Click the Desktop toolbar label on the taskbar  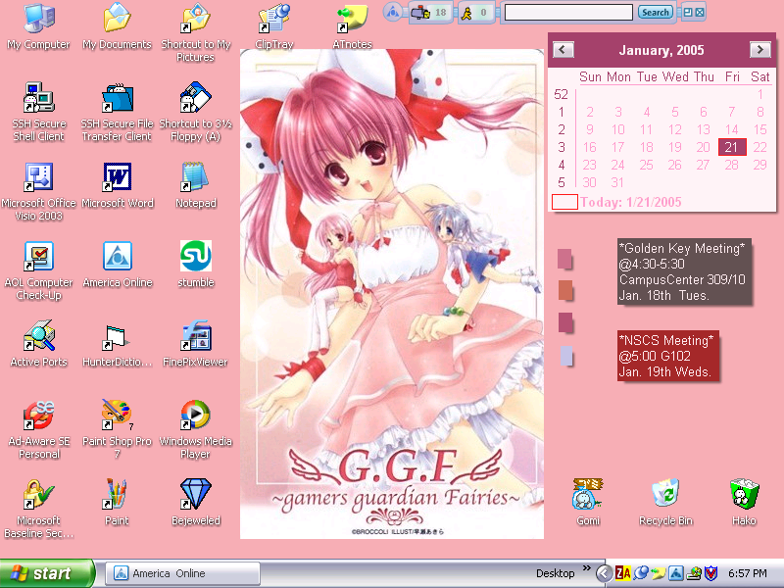click(x=555, y=573)
